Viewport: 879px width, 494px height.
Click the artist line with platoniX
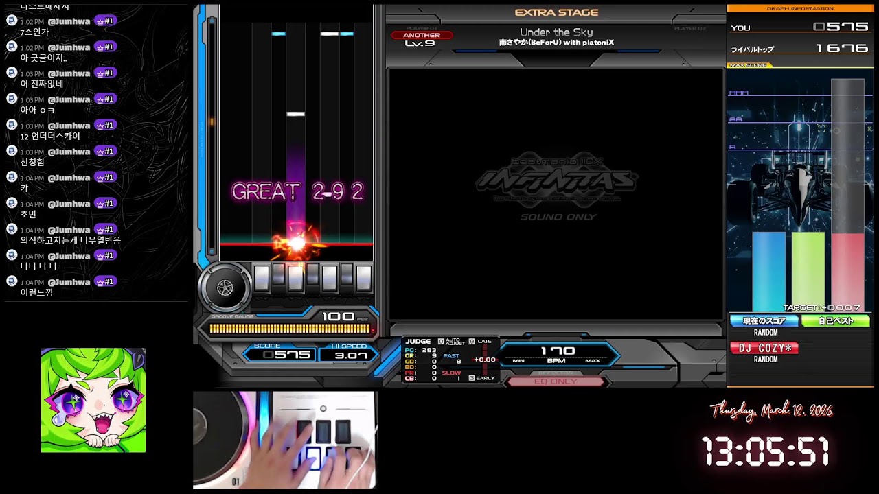pos(556,43)
